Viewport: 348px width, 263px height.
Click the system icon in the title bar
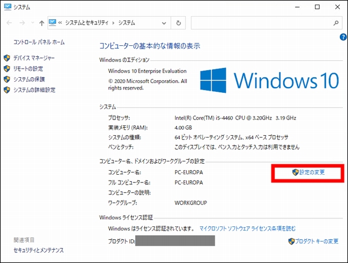pyautogui.click(x=8, y=7)
